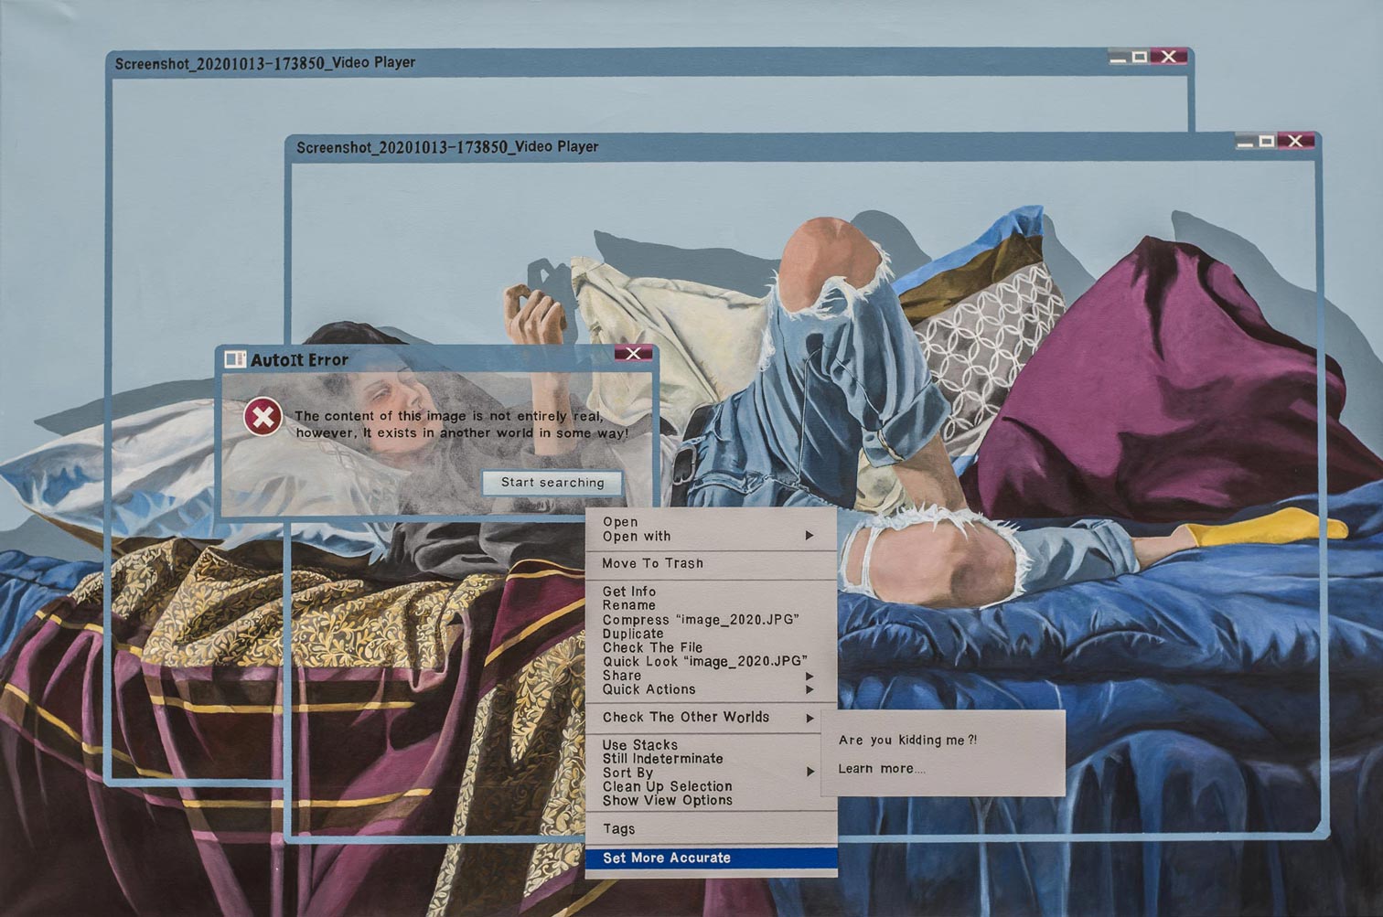Expand Check The Other Worlds submenu
This screenshot has width=1383, height=917.
coord(711,718)
